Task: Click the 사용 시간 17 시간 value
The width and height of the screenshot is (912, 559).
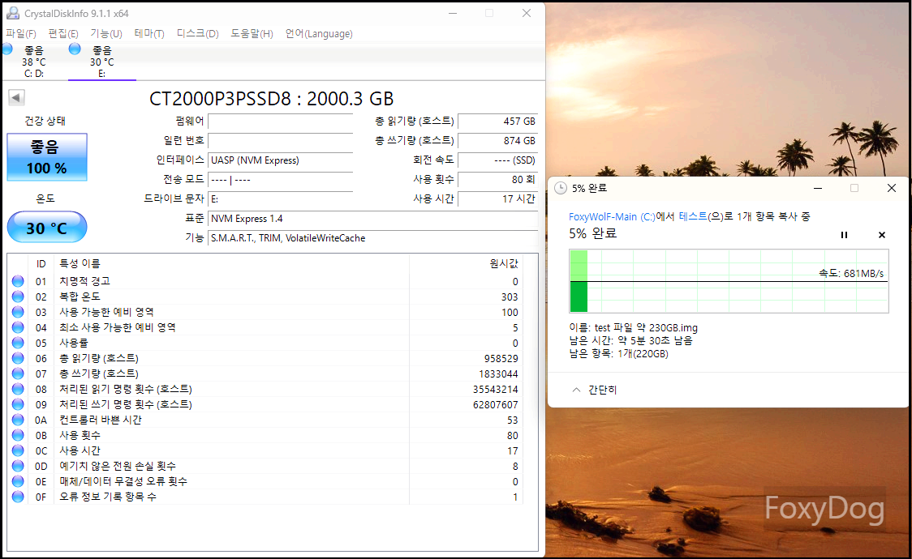Action: (x=498, y=198)
